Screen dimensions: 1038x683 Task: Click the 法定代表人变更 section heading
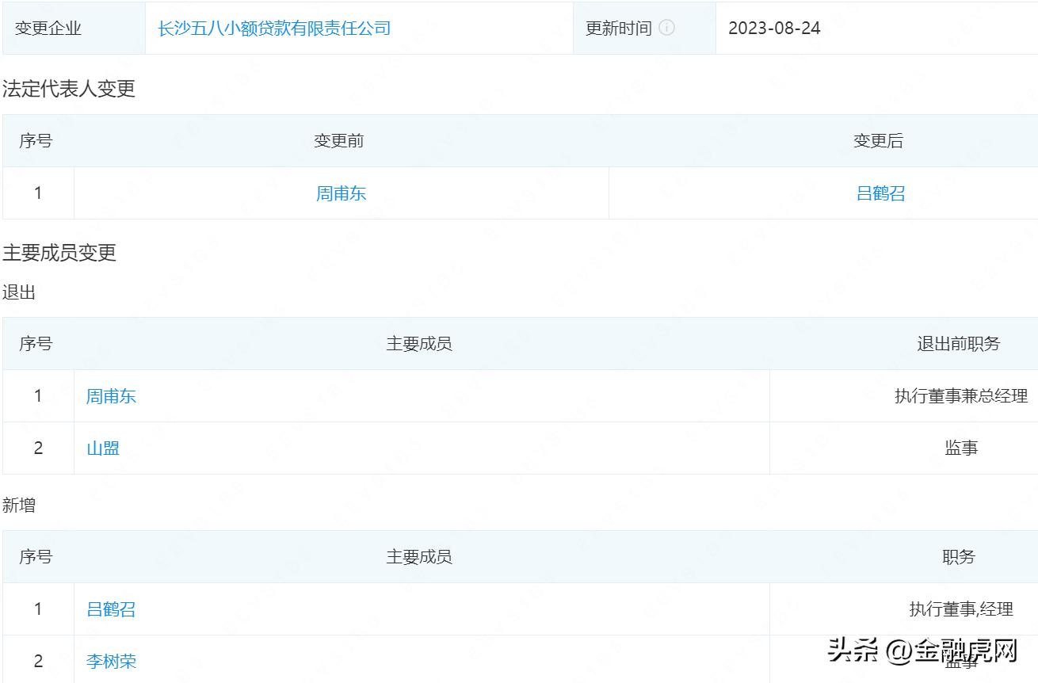click(x=69, y=89)
